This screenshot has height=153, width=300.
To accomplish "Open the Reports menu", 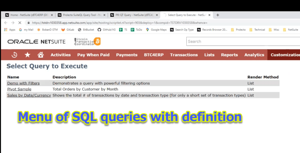I will click(x=229, y=55).
